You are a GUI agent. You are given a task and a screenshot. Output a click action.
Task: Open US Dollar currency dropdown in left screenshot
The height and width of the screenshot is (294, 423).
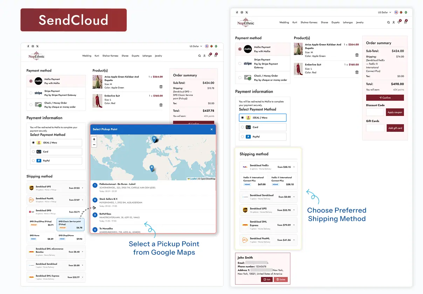coord(195,46)
